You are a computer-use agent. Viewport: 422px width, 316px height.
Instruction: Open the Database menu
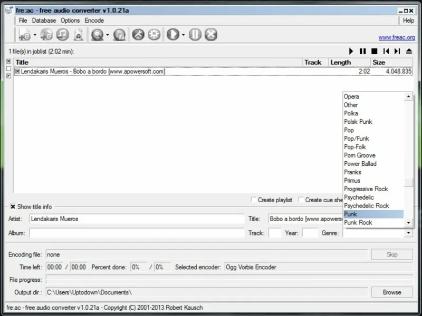coord(44,21)
